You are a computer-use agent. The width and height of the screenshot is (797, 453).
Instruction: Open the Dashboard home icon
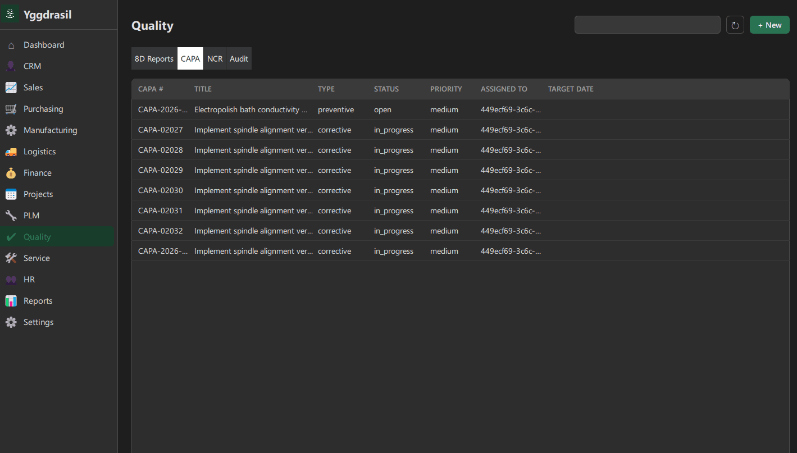click(x=11, y=44)
